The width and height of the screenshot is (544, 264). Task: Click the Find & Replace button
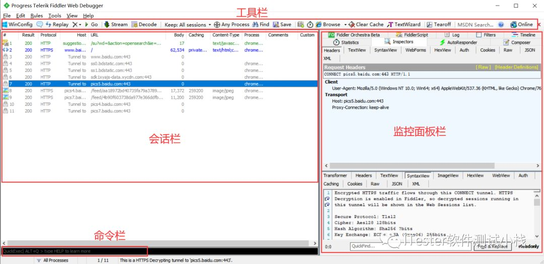point(492,246)
